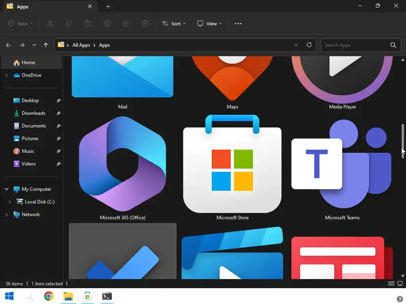Viewport: 406px width, 304px height.
Task: Open the Mail app icon
Action: tap(123, 77)
